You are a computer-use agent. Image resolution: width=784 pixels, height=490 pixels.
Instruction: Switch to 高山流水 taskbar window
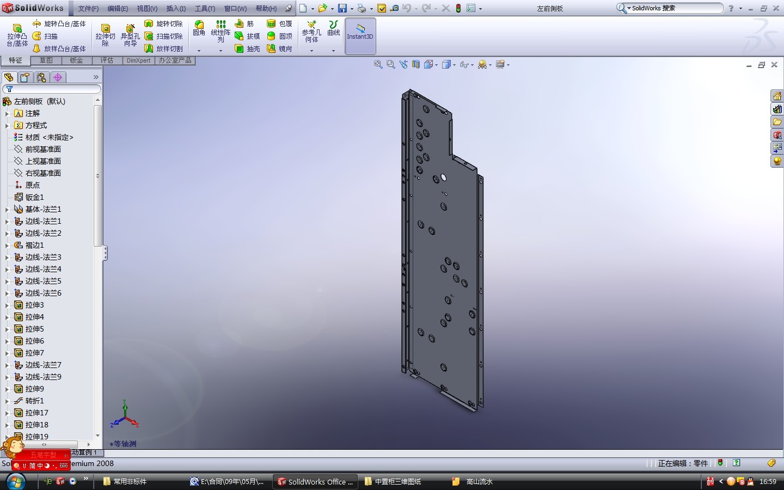click(479, 481)
